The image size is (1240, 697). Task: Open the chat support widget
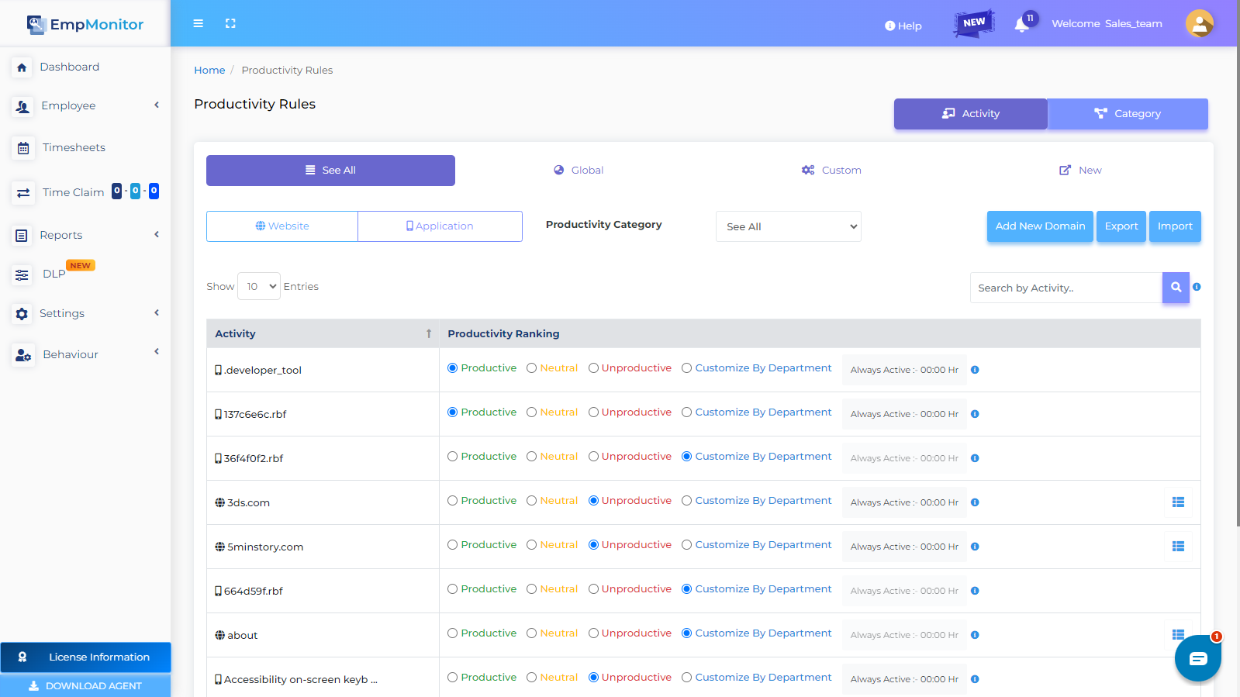tap(1198, 658)
